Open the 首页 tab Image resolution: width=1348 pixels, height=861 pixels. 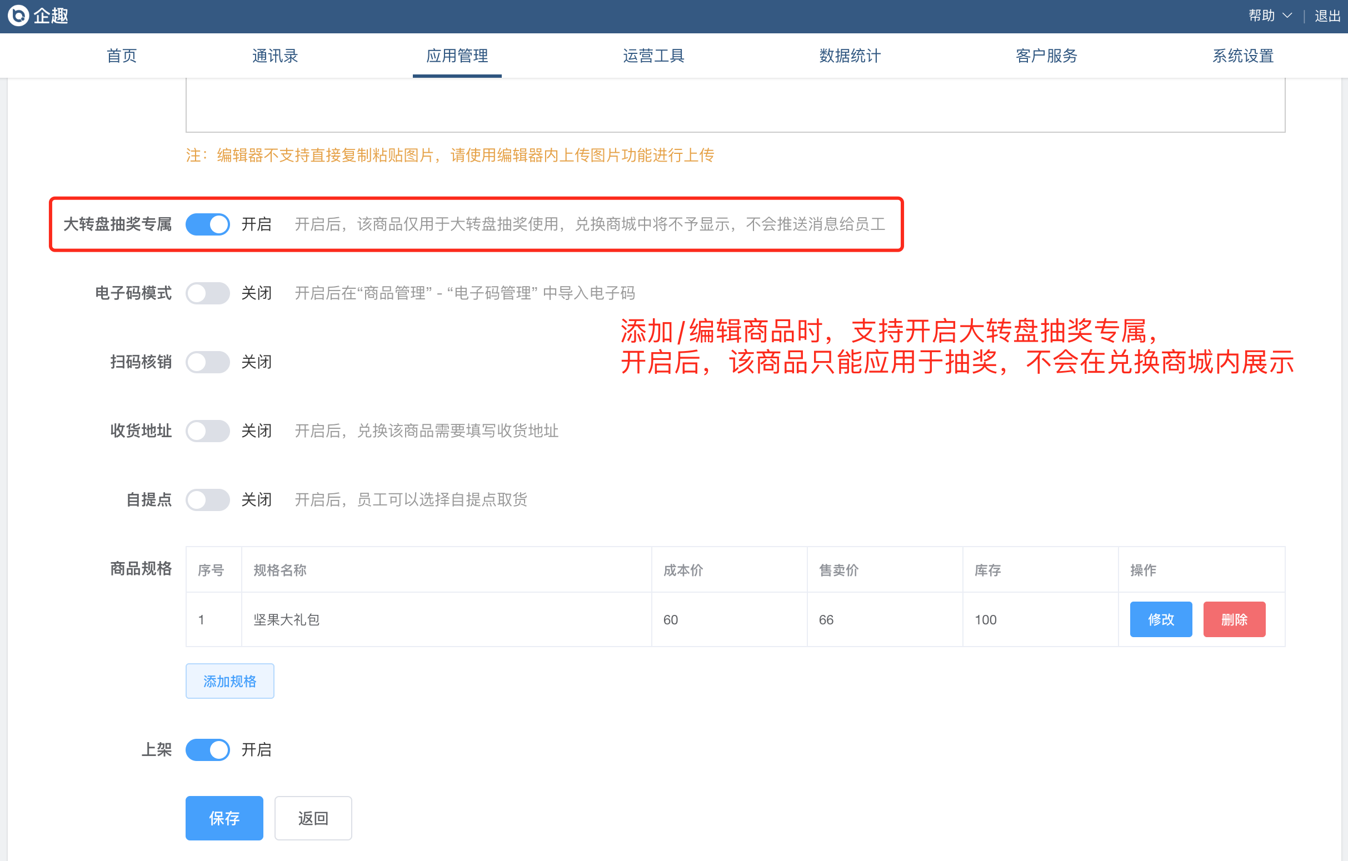(122, 56)
